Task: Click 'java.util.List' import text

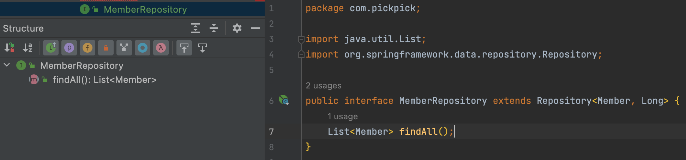Action: coord(383,39)
